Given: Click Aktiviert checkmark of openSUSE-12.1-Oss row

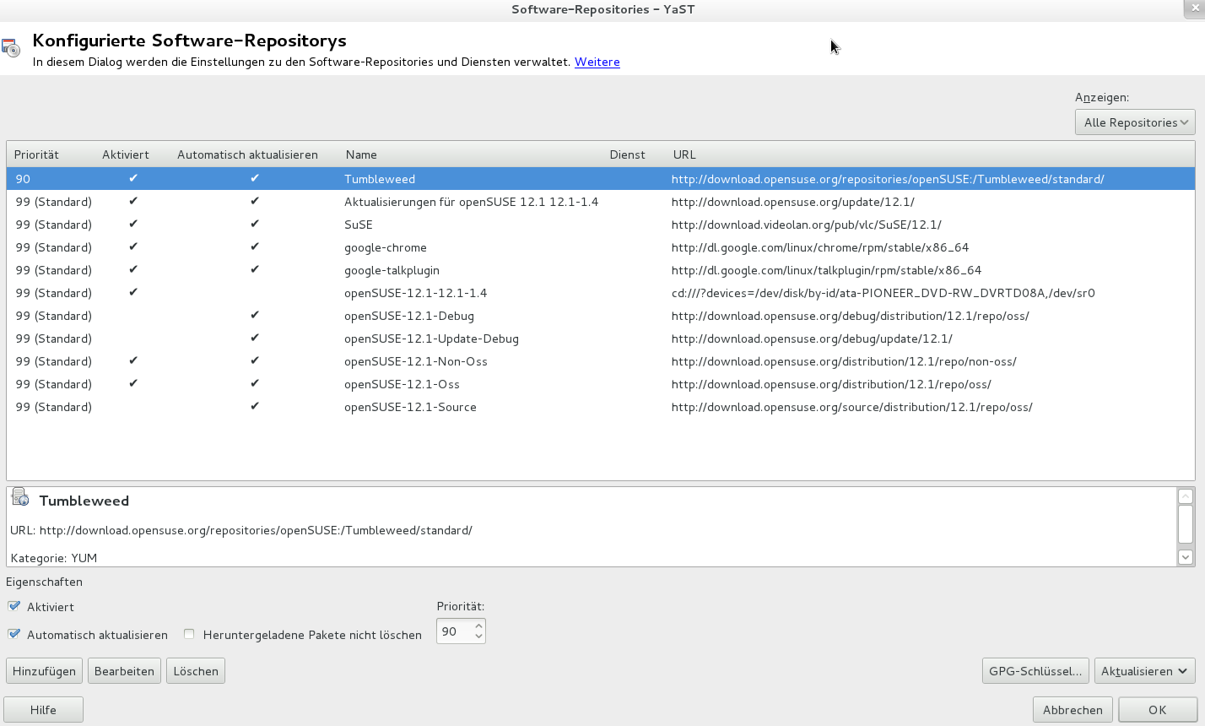Looking at the screenshot, I should click(x=133, y=384).
